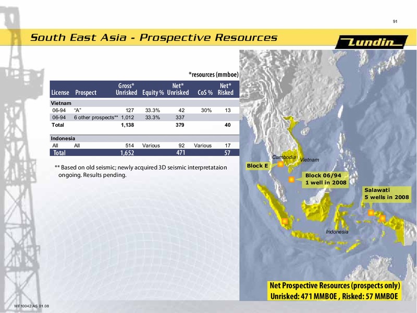Click the '*resources (mmboe)' note
Image resolution: width=417 pixels, height=313 pixels.
coord(214,75)
